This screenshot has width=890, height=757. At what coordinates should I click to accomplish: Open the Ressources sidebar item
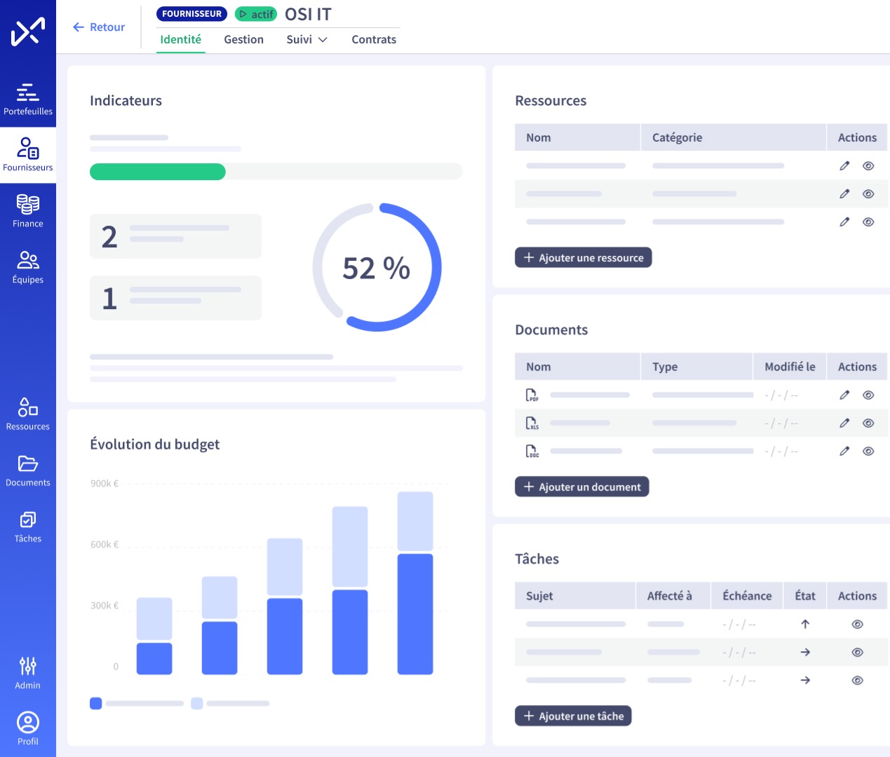tap(27, 414)
